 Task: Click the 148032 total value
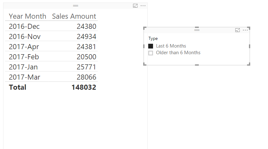point(84,87)
